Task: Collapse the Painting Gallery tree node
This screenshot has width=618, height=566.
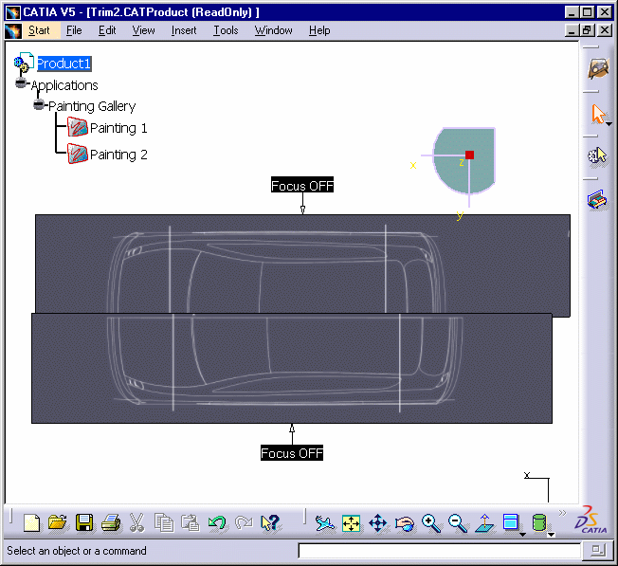Action: [39, 104]
